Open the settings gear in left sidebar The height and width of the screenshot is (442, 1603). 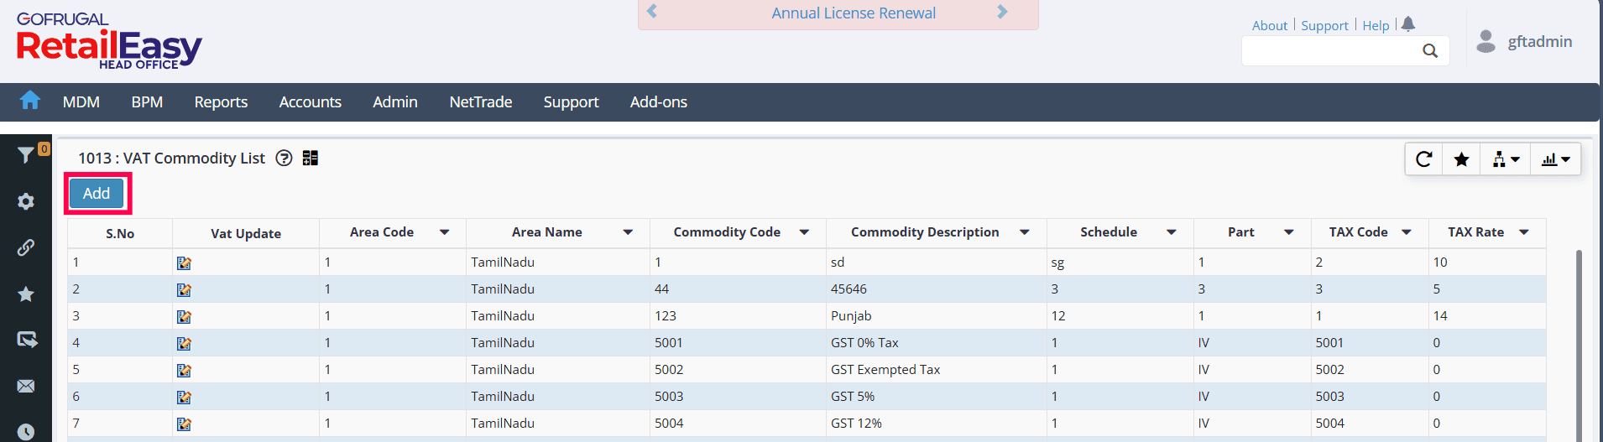(26, 202)
